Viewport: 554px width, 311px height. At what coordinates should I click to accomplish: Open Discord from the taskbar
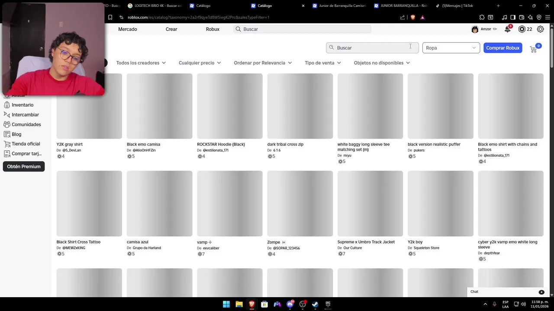pos(290,304)
